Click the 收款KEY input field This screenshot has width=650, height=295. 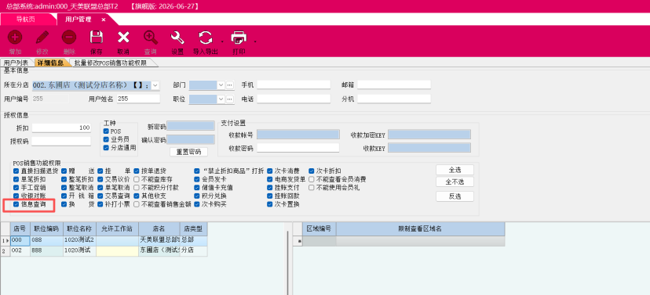click(429, 147)
